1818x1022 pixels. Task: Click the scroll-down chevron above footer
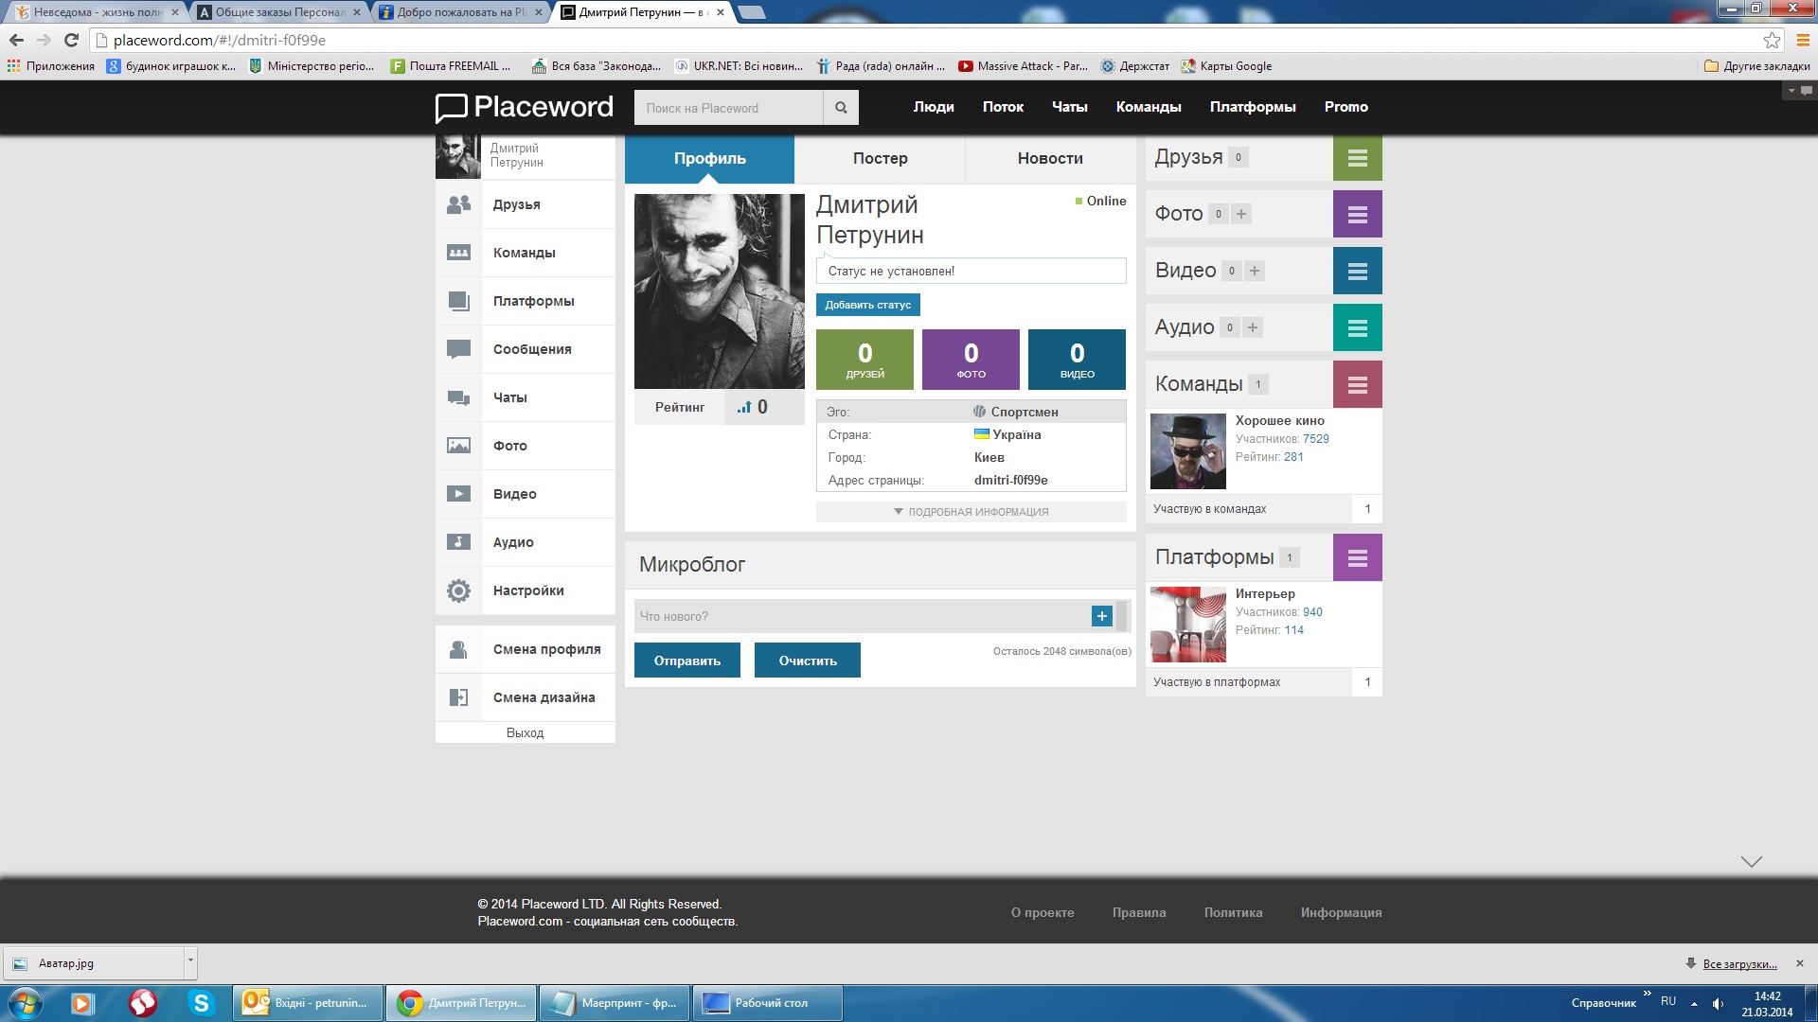(x=1752, y=861)
